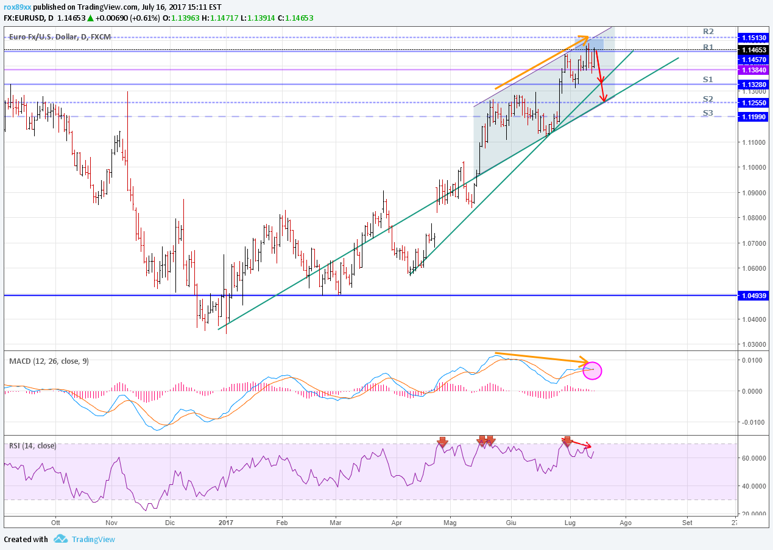Image resolution: width=773 pixels, height=550 pixels.
Task: Click the S1 support label
Action: tap(708, 79)
